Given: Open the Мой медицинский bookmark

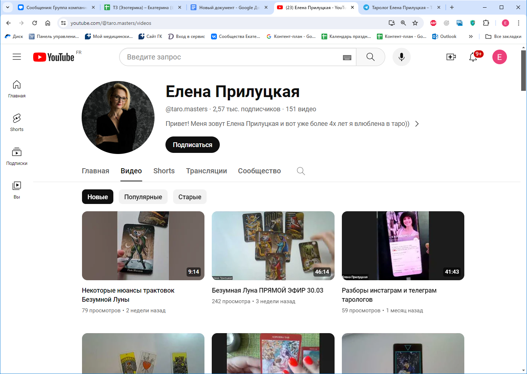Looking at the screenshot, I should point(109,36).
